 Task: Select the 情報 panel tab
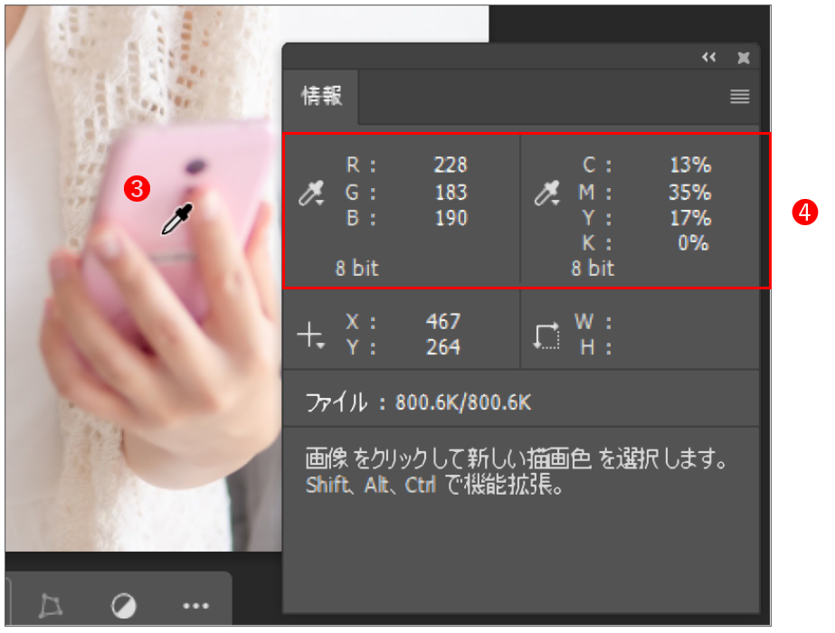point(322,98)
